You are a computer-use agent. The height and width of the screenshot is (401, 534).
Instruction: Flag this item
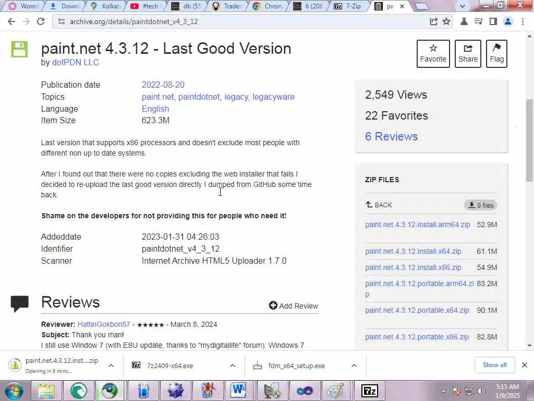click(x=496, y=54)
